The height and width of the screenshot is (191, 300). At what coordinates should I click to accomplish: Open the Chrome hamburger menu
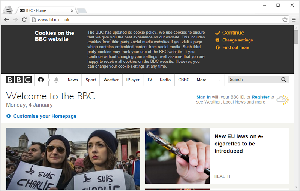click(x=294, y=19)
